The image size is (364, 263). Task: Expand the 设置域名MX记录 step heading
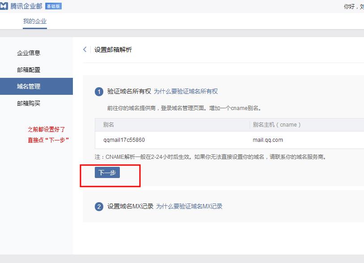coord(130,206)
